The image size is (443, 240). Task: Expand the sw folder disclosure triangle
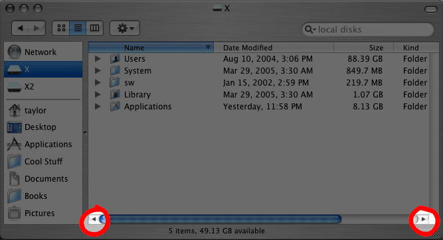coord(98,83)
